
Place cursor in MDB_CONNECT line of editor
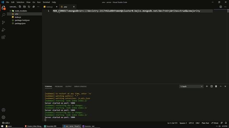(126, 11)
